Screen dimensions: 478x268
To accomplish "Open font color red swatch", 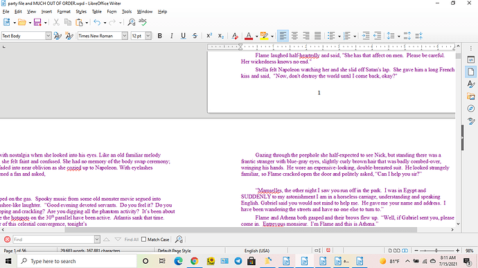I will pos(249,36).
